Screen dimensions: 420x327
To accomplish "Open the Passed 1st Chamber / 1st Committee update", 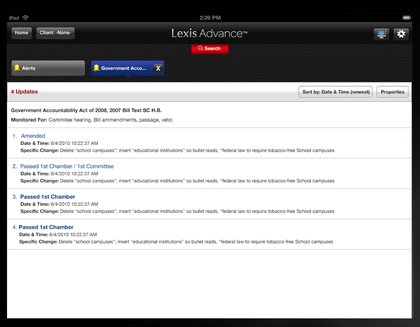I will (67, 166).
